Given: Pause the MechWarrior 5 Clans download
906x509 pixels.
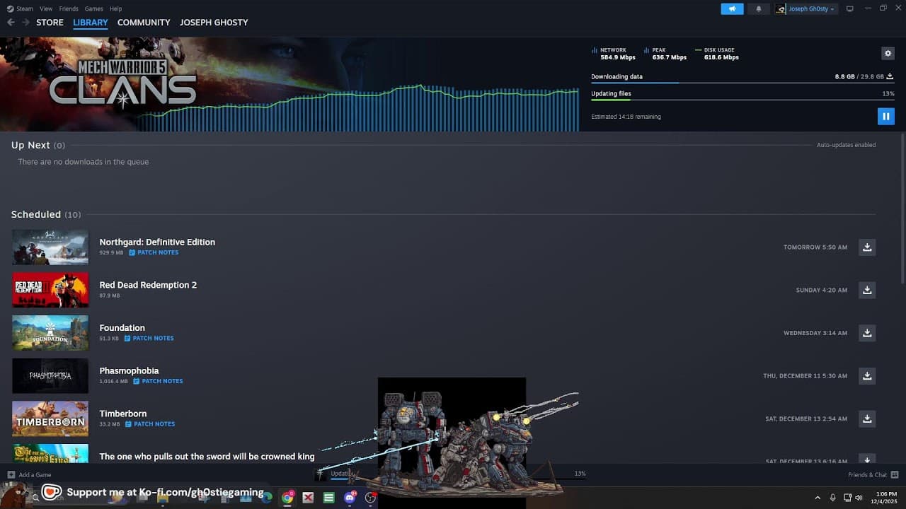Looking at the screenshot, I should (885, 117).
